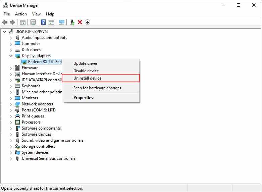Select the Print queues label
262x192 pixels.
coord(33,116)
